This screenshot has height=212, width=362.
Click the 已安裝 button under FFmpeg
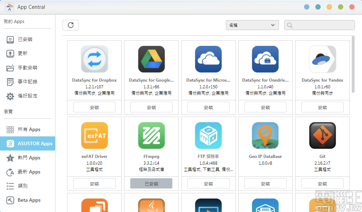(151, 183)
